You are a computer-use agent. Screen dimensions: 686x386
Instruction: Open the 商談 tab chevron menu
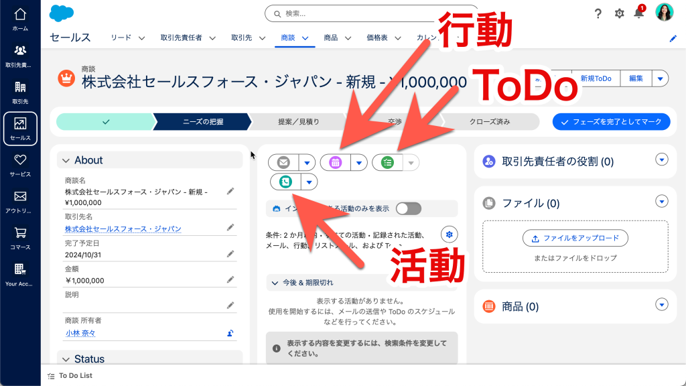[x=305, y=38]
